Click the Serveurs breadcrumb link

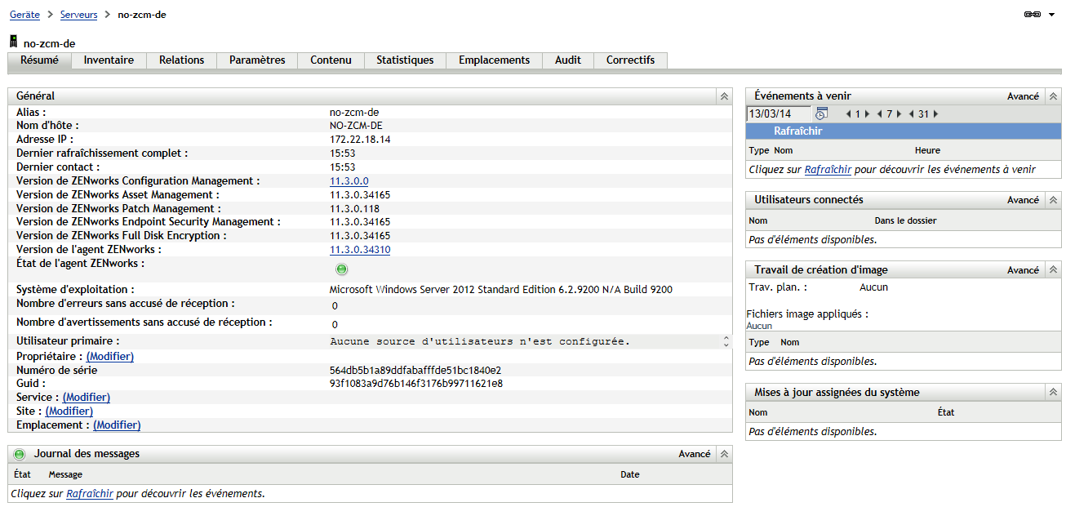tap(78, 15)
